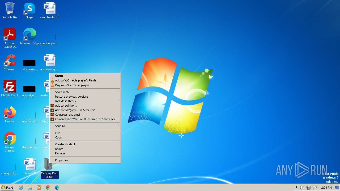
Task: Choose Delete in the context menu
Action: point(85,149)
